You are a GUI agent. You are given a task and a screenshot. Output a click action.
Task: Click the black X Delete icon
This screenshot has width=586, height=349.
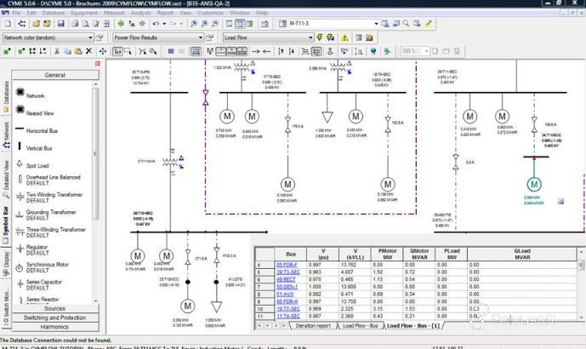coord(89,51)
